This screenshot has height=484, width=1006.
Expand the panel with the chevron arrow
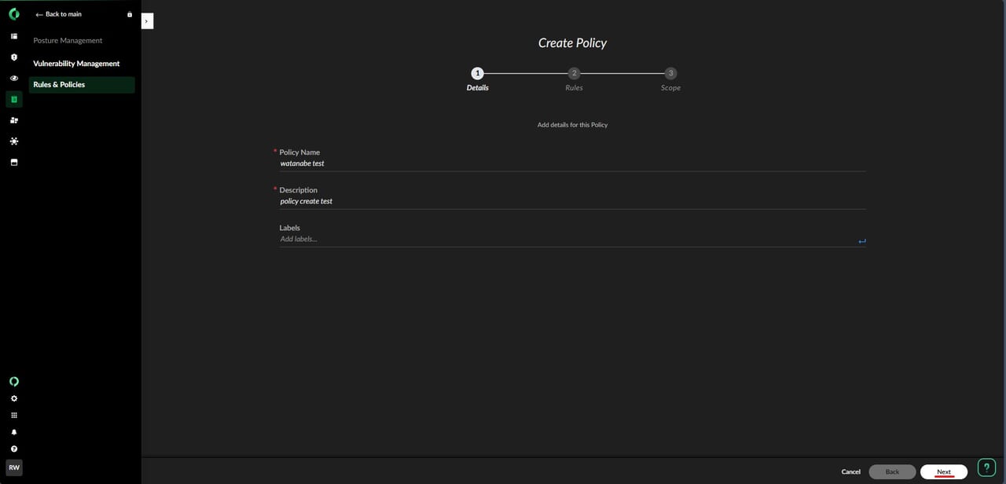click(x=147, y=21)
